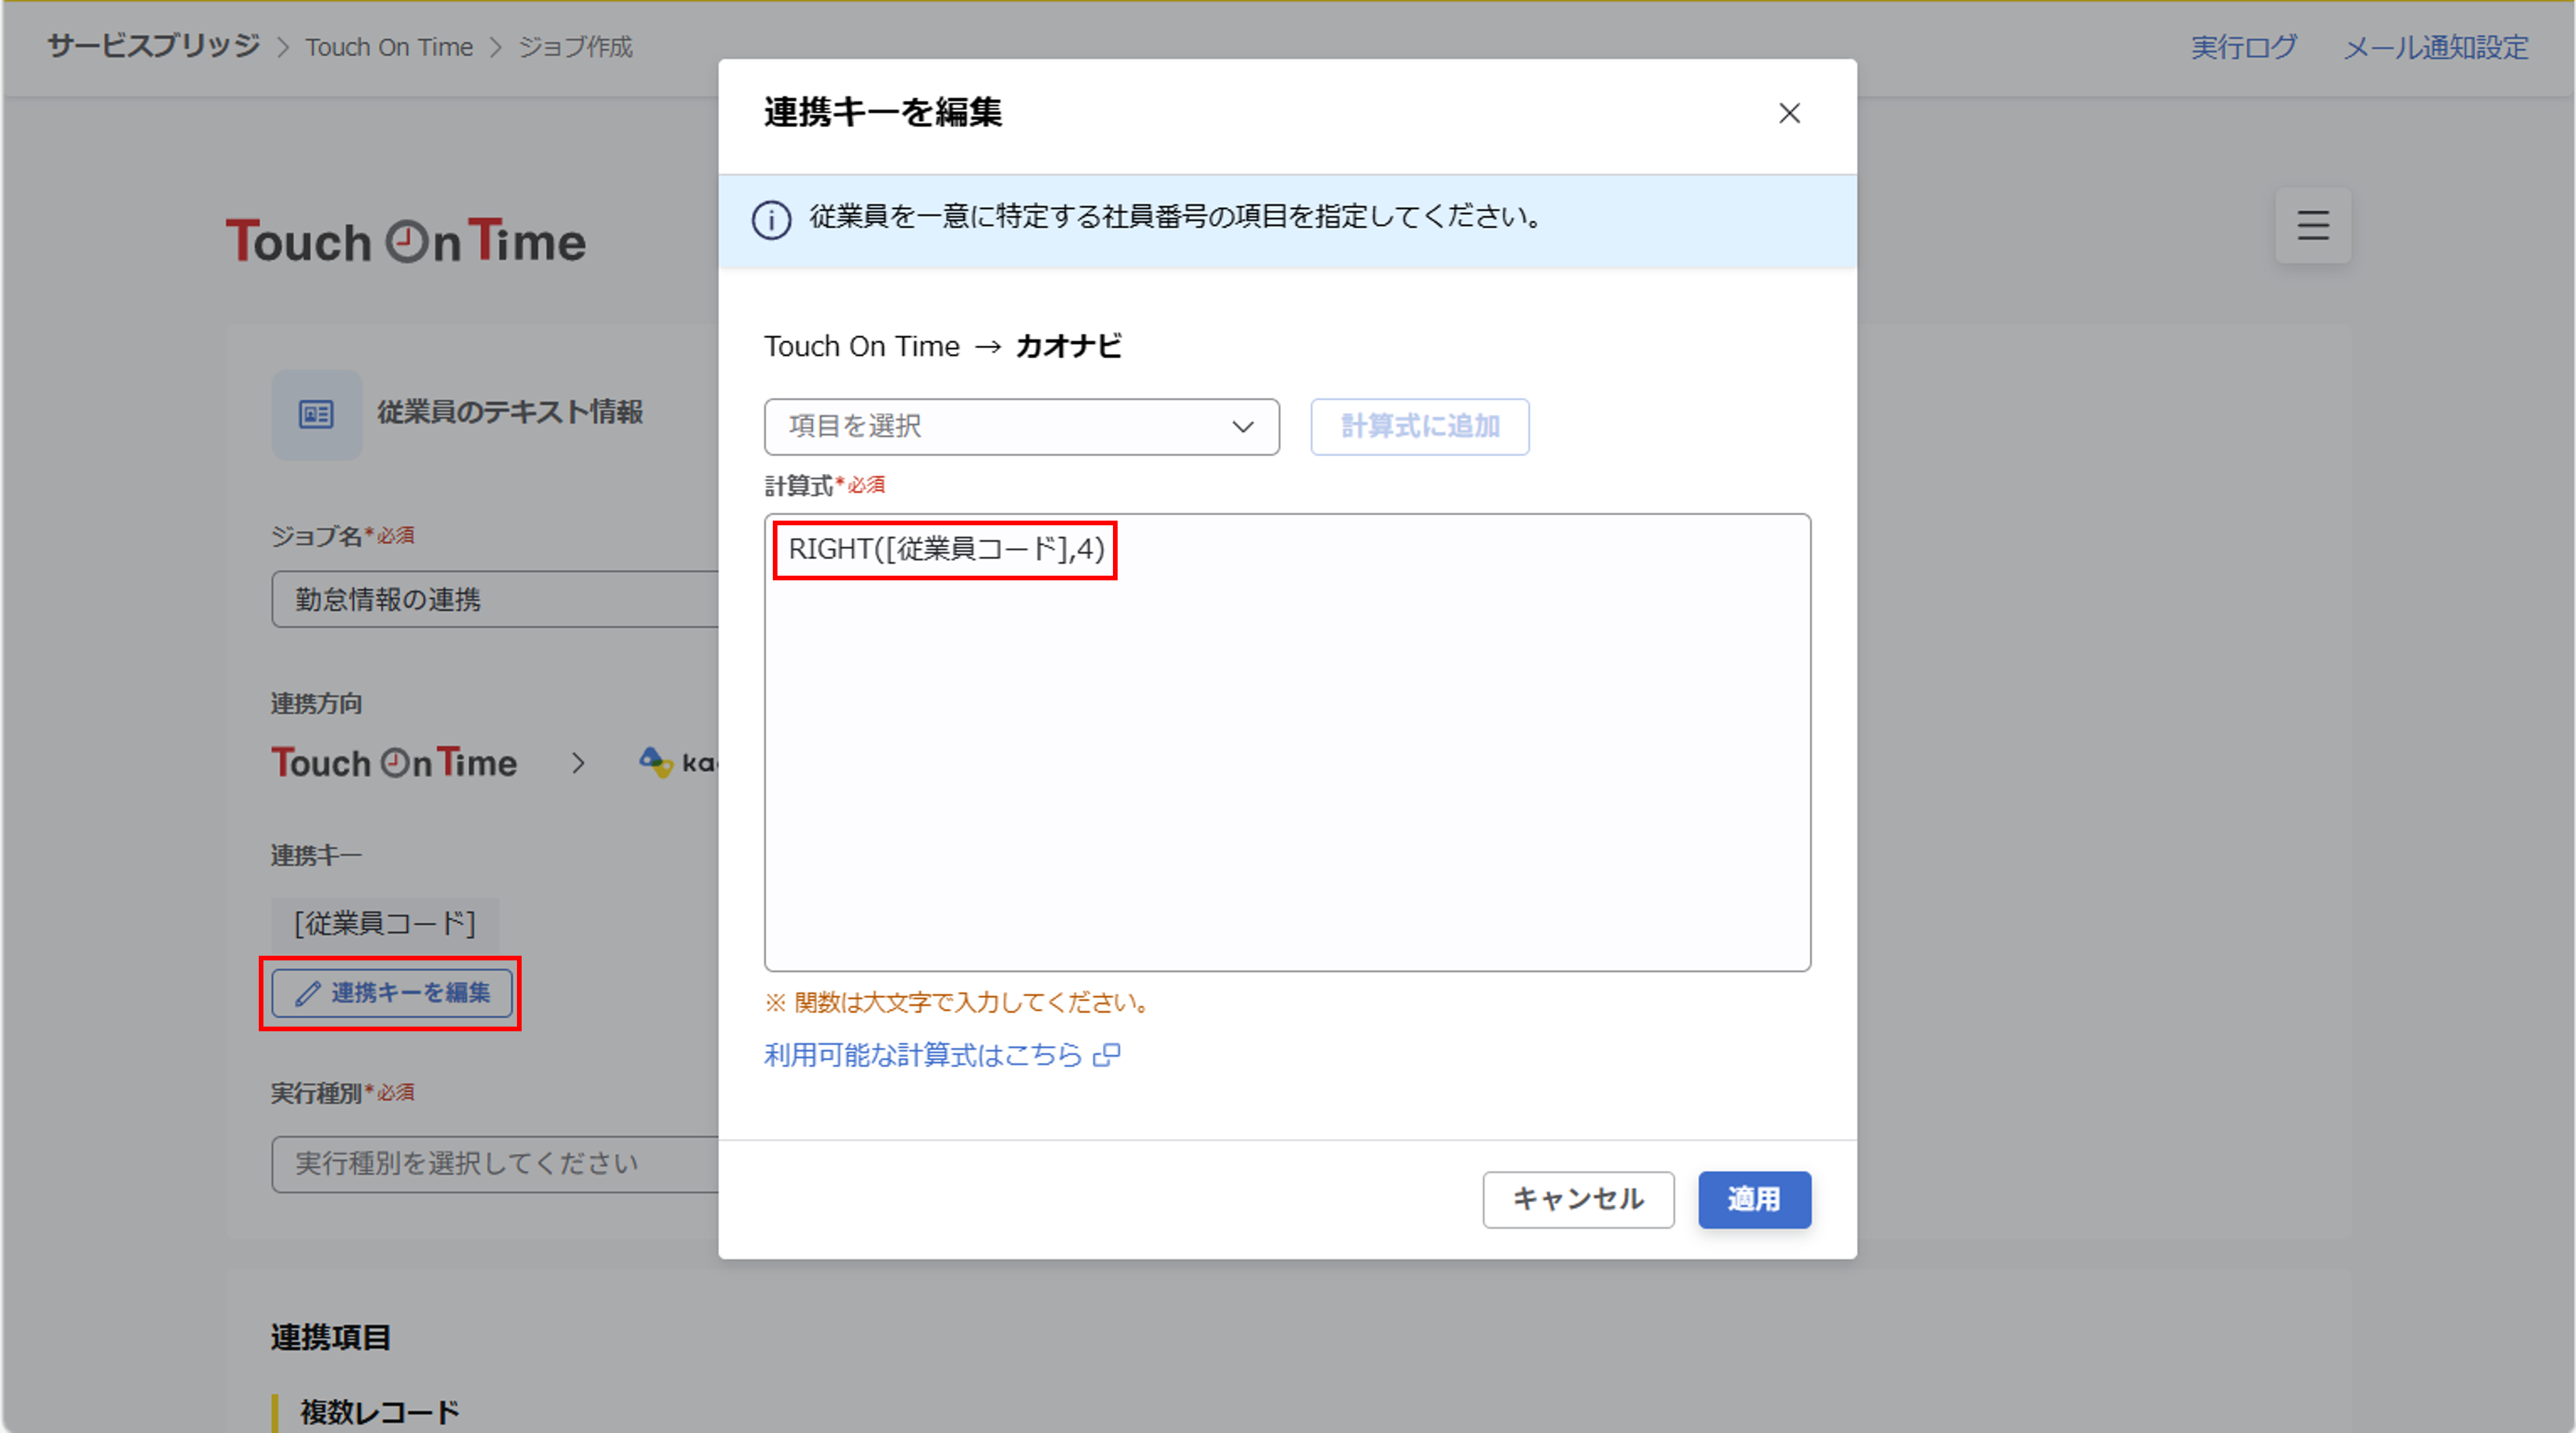Click inside the 計算式 formula text area
Viewport: 2576px width, 1433px height.
click(1287, 742)
